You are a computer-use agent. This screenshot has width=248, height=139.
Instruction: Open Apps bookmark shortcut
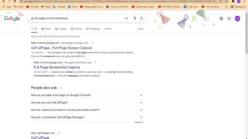tap(7, 7)
